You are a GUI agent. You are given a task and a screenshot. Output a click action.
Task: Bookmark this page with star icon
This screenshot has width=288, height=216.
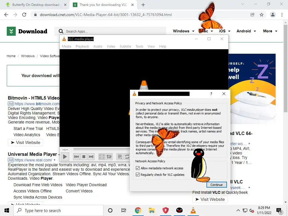[x=262, y=15]
